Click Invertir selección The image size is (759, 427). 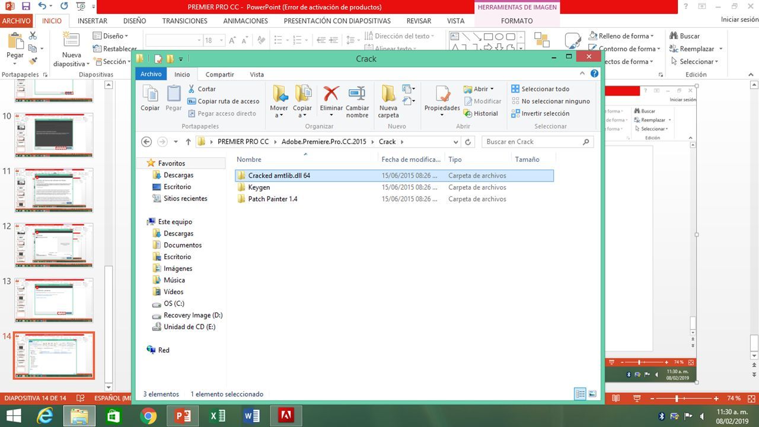(x=540, y=113)
